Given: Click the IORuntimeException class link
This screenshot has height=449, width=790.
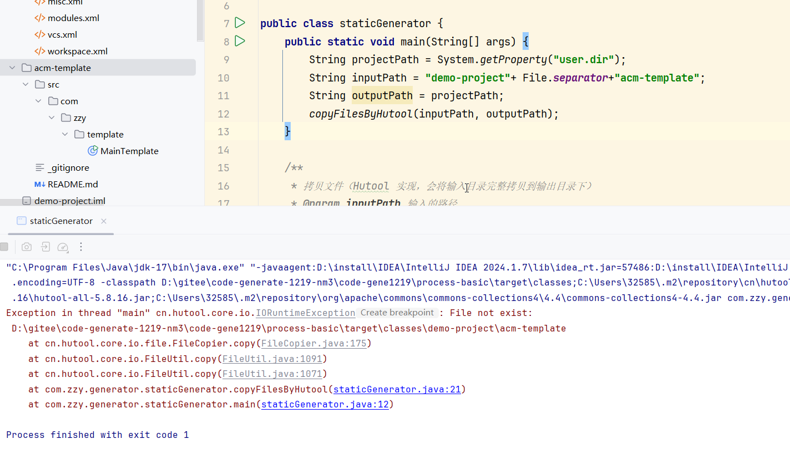Looking at the screenshot, I should (x=306, y=313).
